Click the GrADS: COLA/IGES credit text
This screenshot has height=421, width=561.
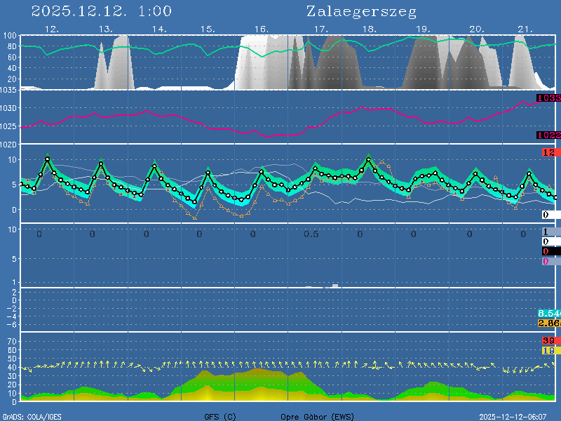tap(32, 417)
